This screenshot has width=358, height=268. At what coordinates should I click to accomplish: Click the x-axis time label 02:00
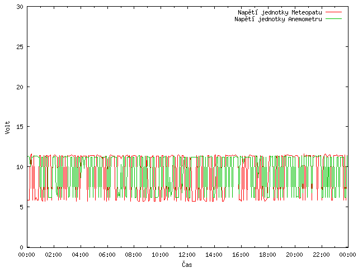(54, 255)
